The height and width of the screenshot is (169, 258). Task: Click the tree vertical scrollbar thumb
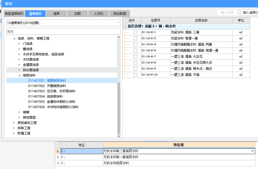[x=119, y=108]
